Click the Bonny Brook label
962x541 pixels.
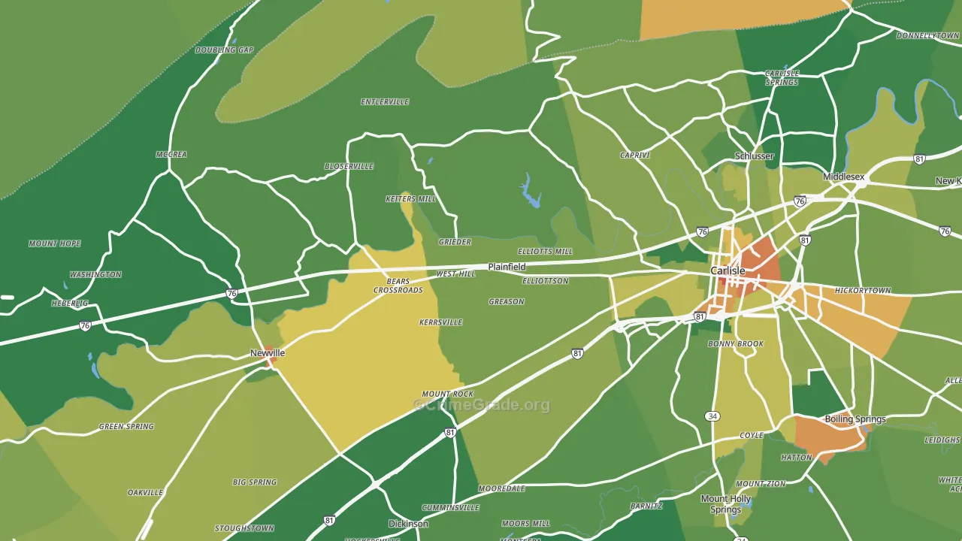(736, 344)
